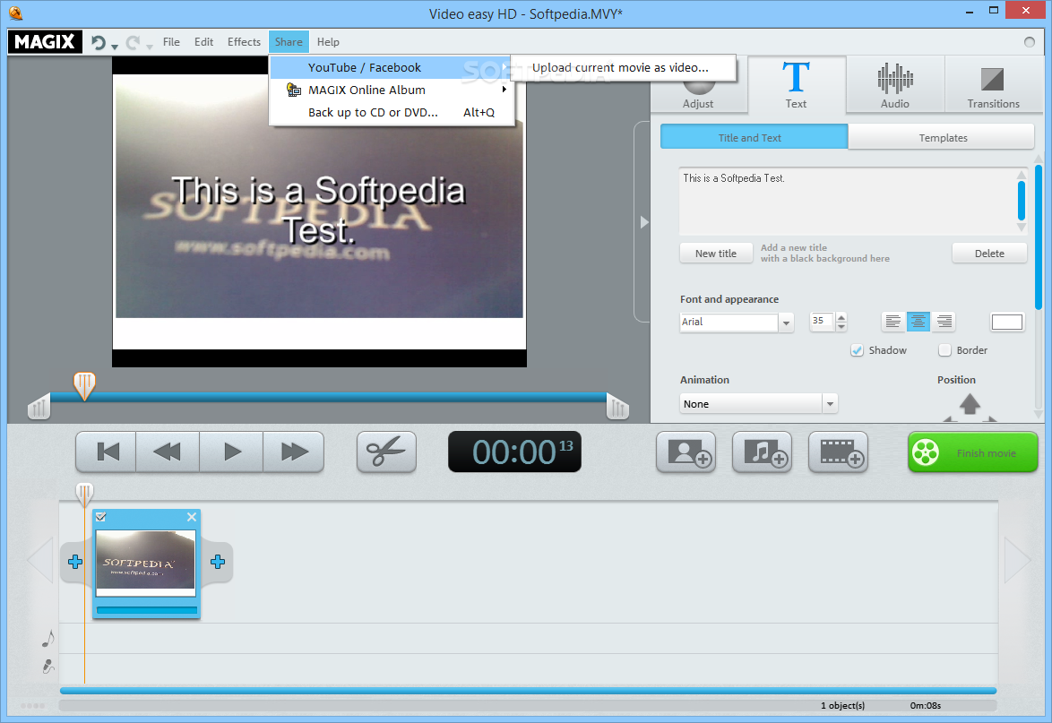Viewport: 1052px width, 723px height.
Task: Open the Edit menu
Action: pyautogui.click(x=204, y=41)
